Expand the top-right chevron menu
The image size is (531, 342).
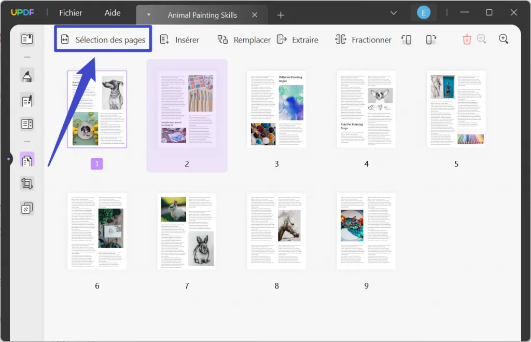[x=394, y=12]
